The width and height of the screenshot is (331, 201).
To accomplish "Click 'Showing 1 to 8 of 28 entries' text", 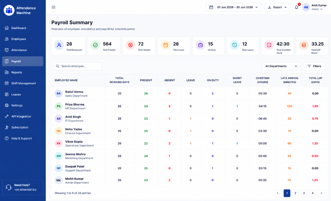I will [73, 193].
